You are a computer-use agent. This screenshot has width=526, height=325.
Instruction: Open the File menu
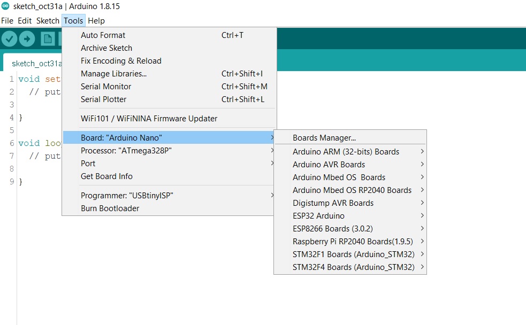tap(7, 21)
